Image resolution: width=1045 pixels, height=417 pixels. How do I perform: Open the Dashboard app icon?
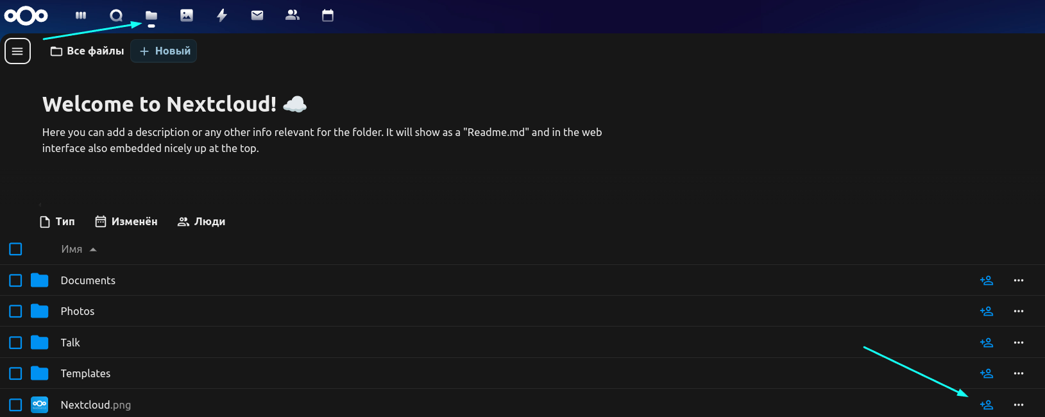pyautogui.click(x=81, y=15)
